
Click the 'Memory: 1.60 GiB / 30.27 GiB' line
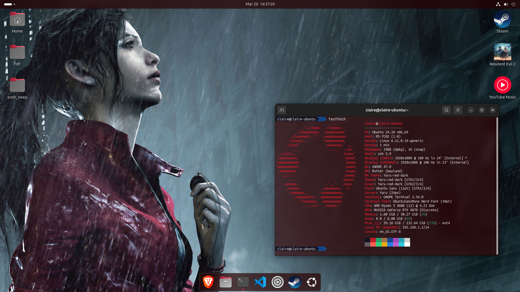click(x=396, y=214)
